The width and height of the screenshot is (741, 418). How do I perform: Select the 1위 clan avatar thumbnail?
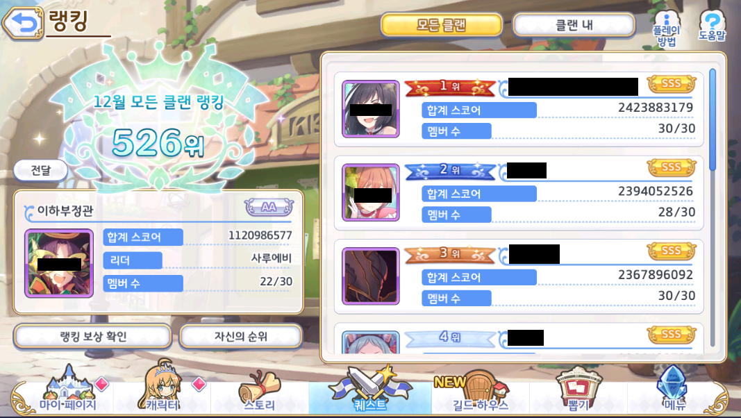371,109
